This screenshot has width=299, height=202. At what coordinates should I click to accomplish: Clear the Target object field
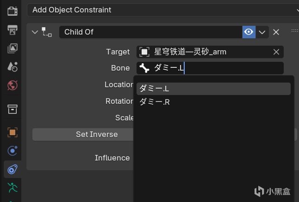(x=276, y=52)
